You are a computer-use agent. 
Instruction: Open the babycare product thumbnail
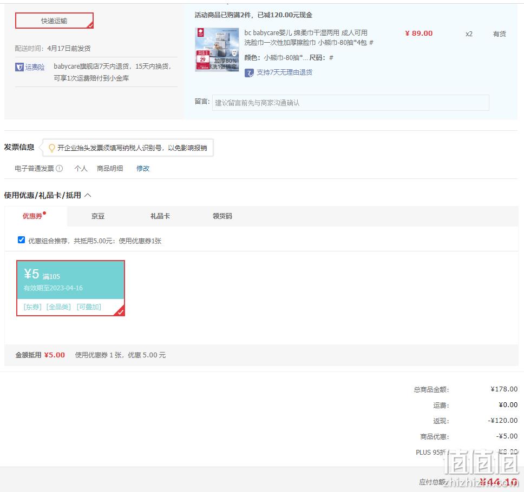tap(217, 49)
